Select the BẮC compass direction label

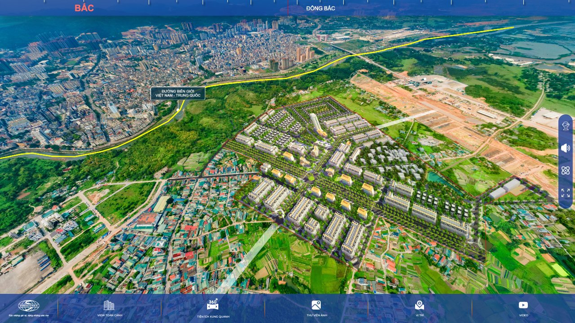pyautogui.click(x=84, y=8)
